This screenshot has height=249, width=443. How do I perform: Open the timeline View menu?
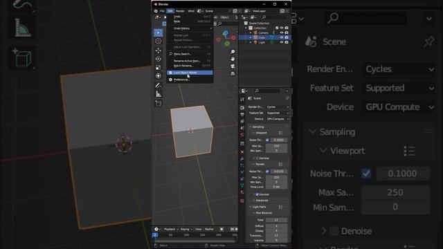point(199,229)
